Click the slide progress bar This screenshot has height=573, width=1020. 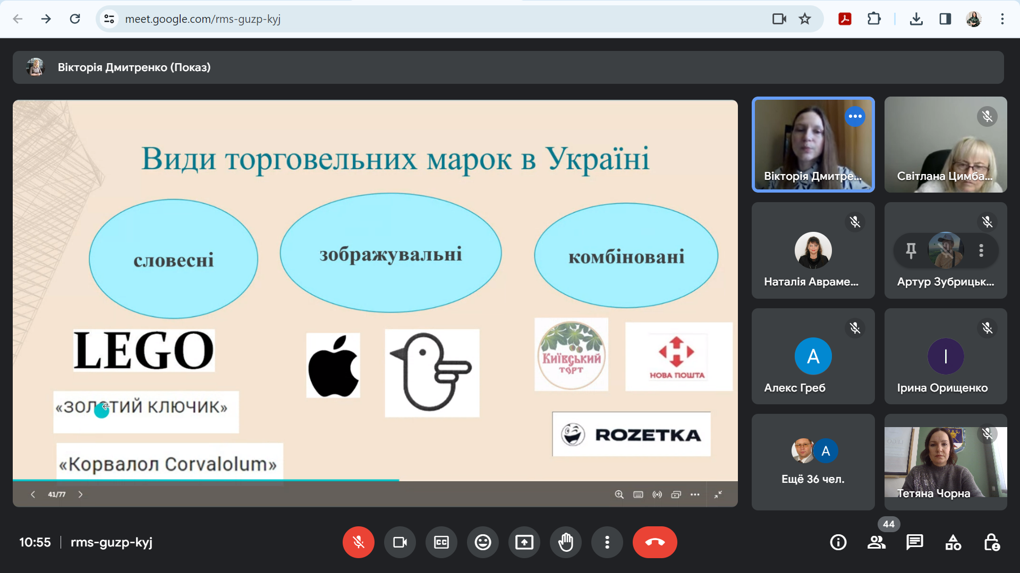pyautogui.click(x=375, y=480)
